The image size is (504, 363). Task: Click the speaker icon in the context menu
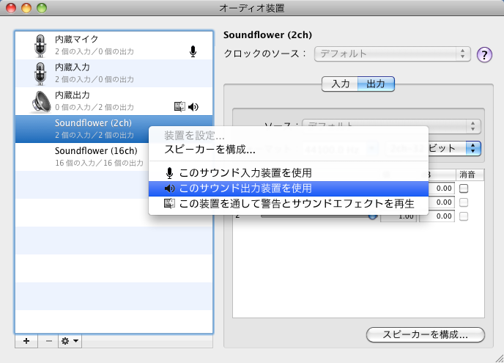[169, 188]
